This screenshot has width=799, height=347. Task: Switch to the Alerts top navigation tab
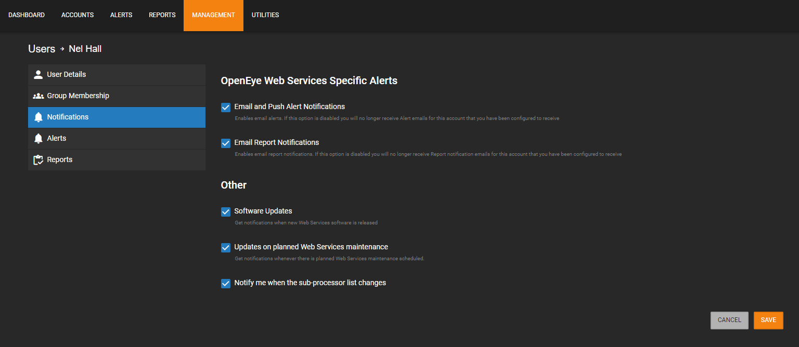point(121,15)
